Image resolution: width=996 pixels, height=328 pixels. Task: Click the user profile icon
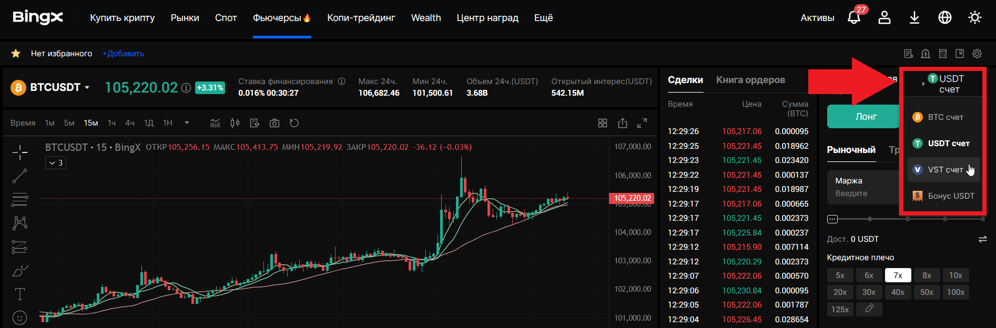click(885, 18)
